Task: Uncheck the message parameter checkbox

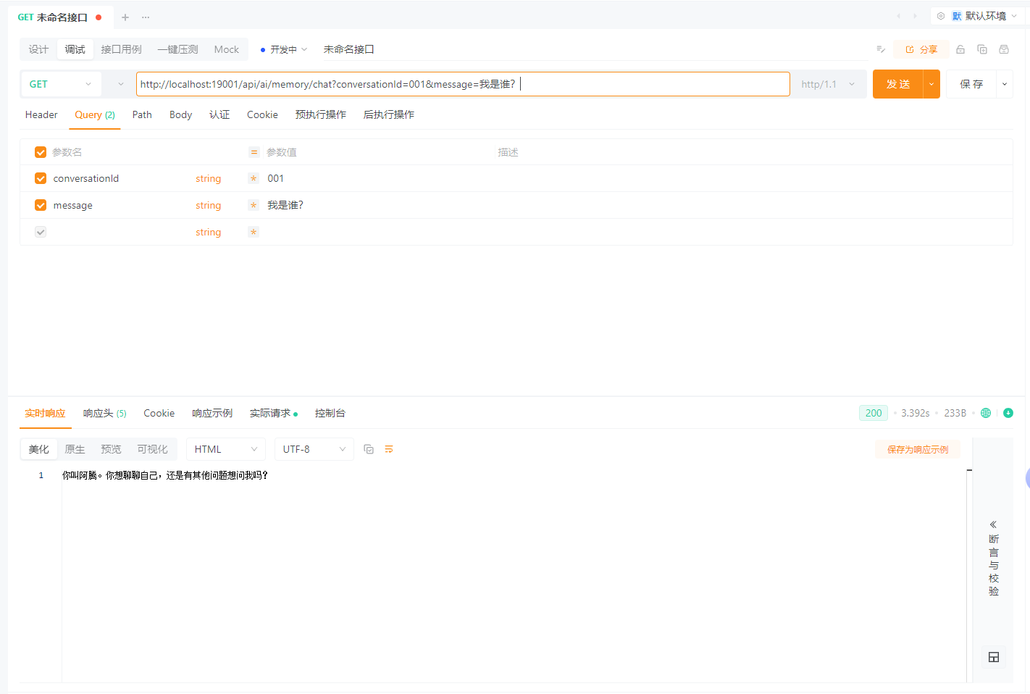Action: pyautogui.click(x=41, y=205)
